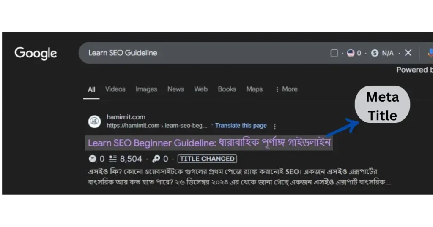Click the hamimit.com site favicon

[94, 122]
